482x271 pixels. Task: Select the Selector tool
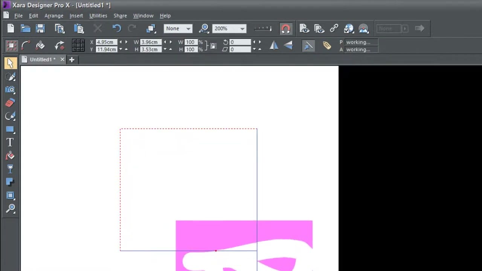point(11,63)
